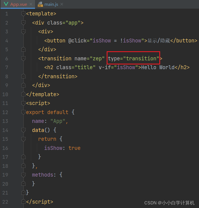
Task: Click the Hello World text in h2
Action: pos(158,67)
